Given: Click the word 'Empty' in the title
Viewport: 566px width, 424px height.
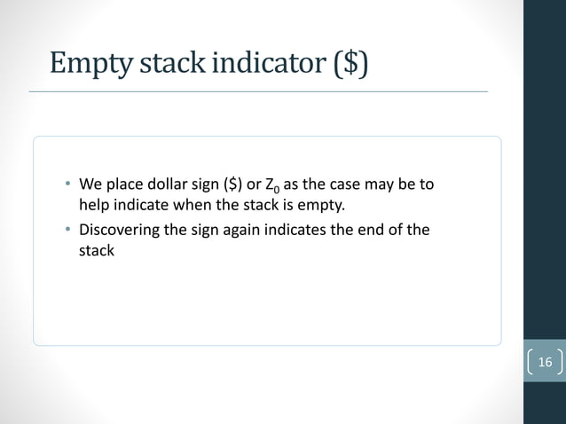Looking at the screenshot, I should [91, 64].
